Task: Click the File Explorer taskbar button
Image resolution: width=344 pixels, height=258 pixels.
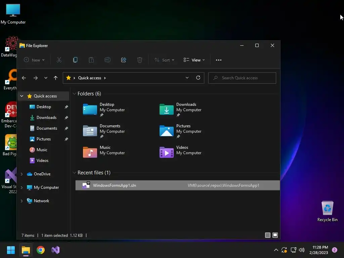Action: click(x=26, y=250)
